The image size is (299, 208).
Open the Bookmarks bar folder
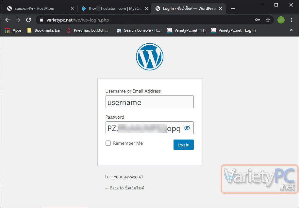pyautogui.click(x=44, y=30)
